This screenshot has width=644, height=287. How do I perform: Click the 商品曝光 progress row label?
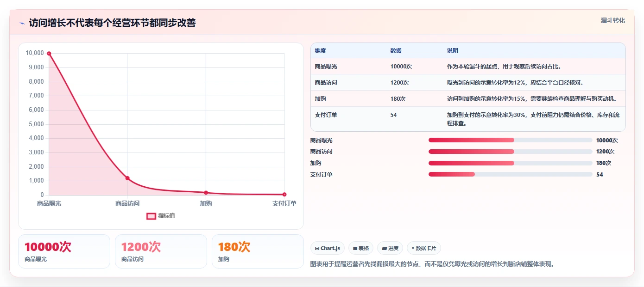(322, 140)
